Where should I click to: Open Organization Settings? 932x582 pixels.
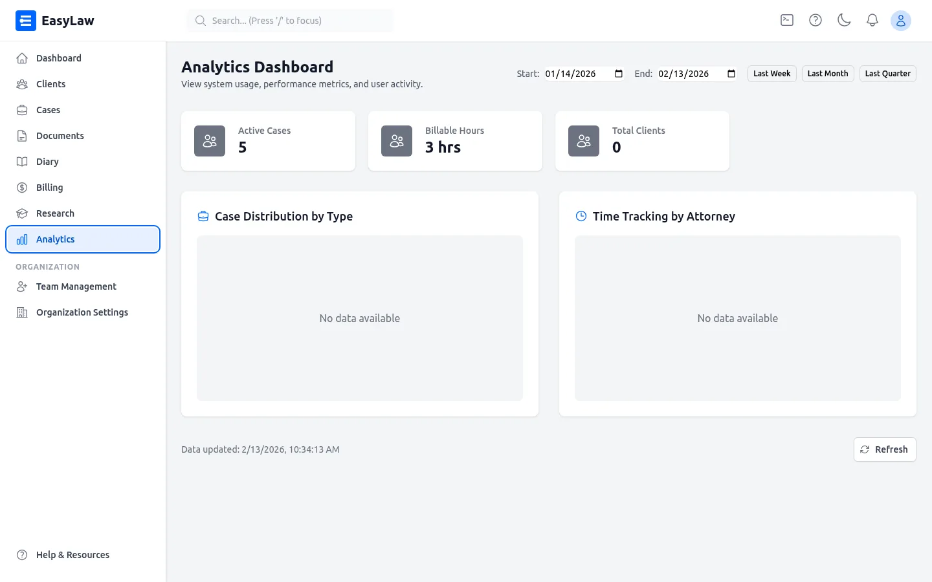82,312
